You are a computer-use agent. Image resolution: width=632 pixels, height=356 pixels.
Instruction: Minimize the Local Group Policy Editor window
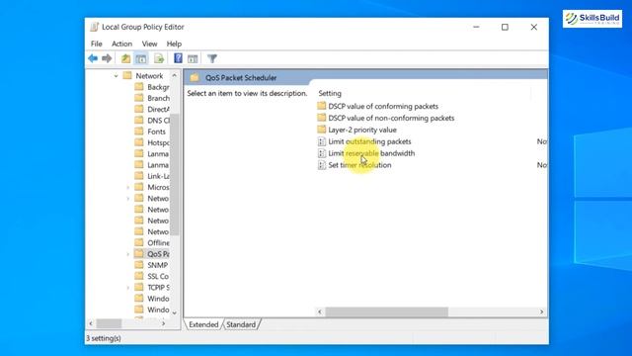point(476,27)
